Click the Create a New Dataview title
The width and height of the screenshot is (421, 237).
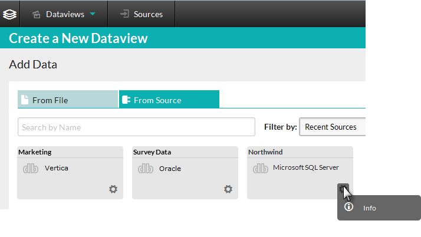click(x=78, y=38)
